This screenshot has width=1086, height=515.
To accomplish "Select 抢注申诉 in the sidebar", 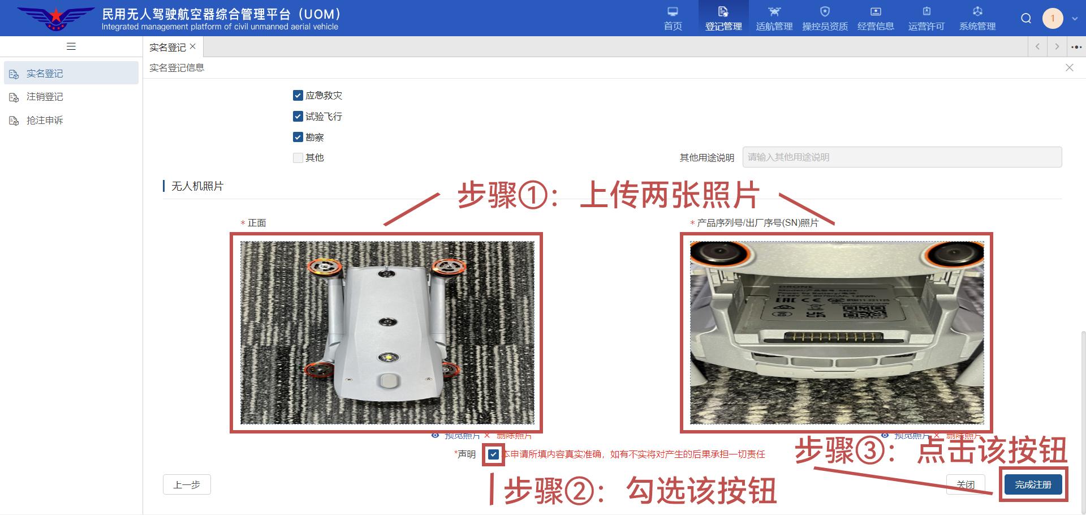I will [x=45, y=121].
